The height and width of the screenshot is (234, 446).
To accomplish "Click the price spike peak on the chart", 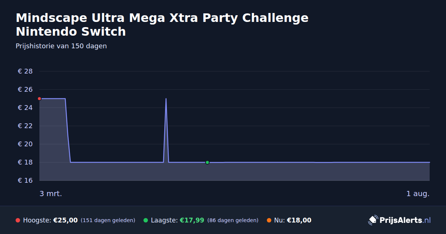I will (166, 99).
